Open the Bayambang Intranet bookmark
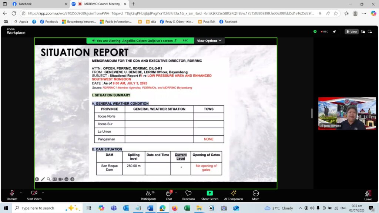The width and height of the screenshot is (379, 213). point(79,21)
